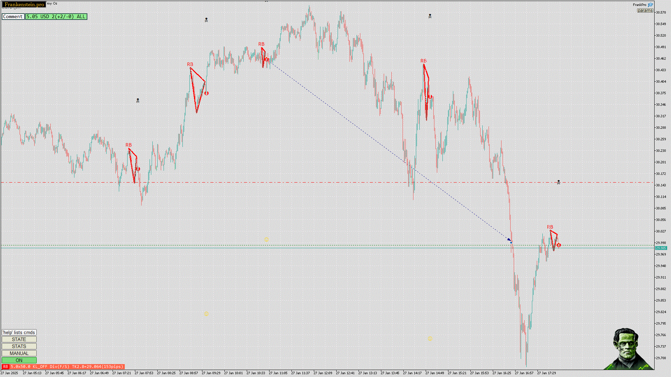This screenshot has width=671, height=377.
Task: Click the skull marker on the red dashed line
Action: tap(558, 182)
